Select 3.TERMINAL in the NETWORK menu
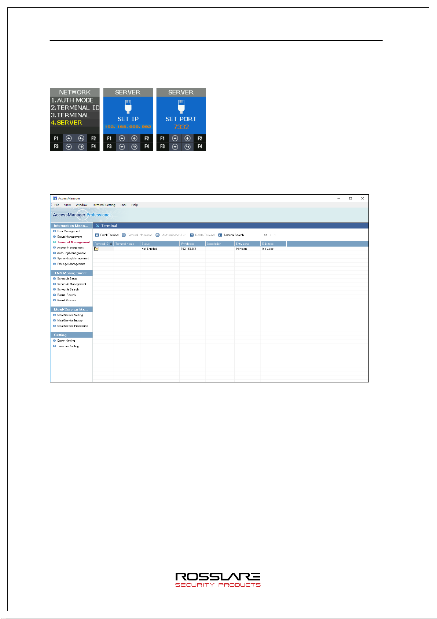The width and height of the screenshot is (437, 619). click(x=75, y=115)
